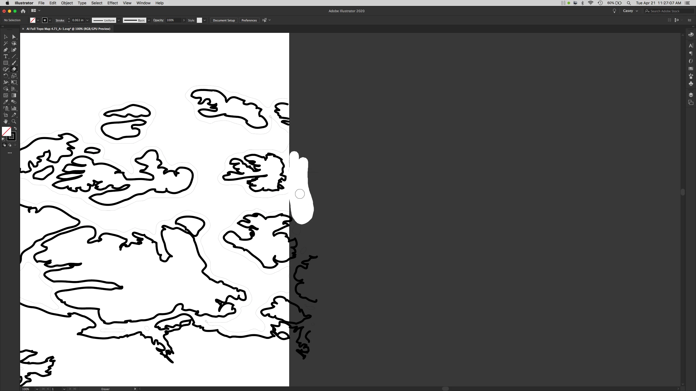Select the Rotate tool
Viewport: 696px width, 391px height.
(x=5, y=76)
